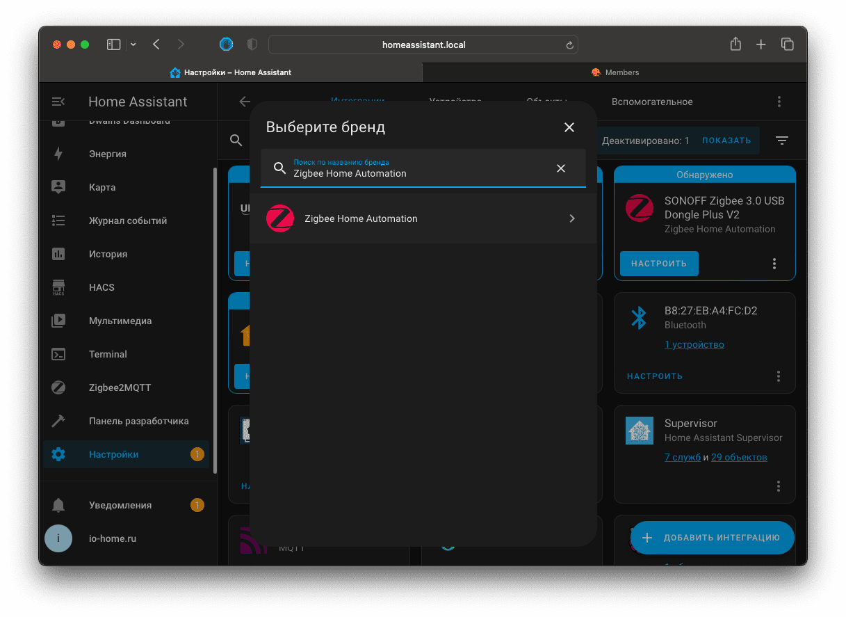Open the integrations filter menu

[782, 141]
